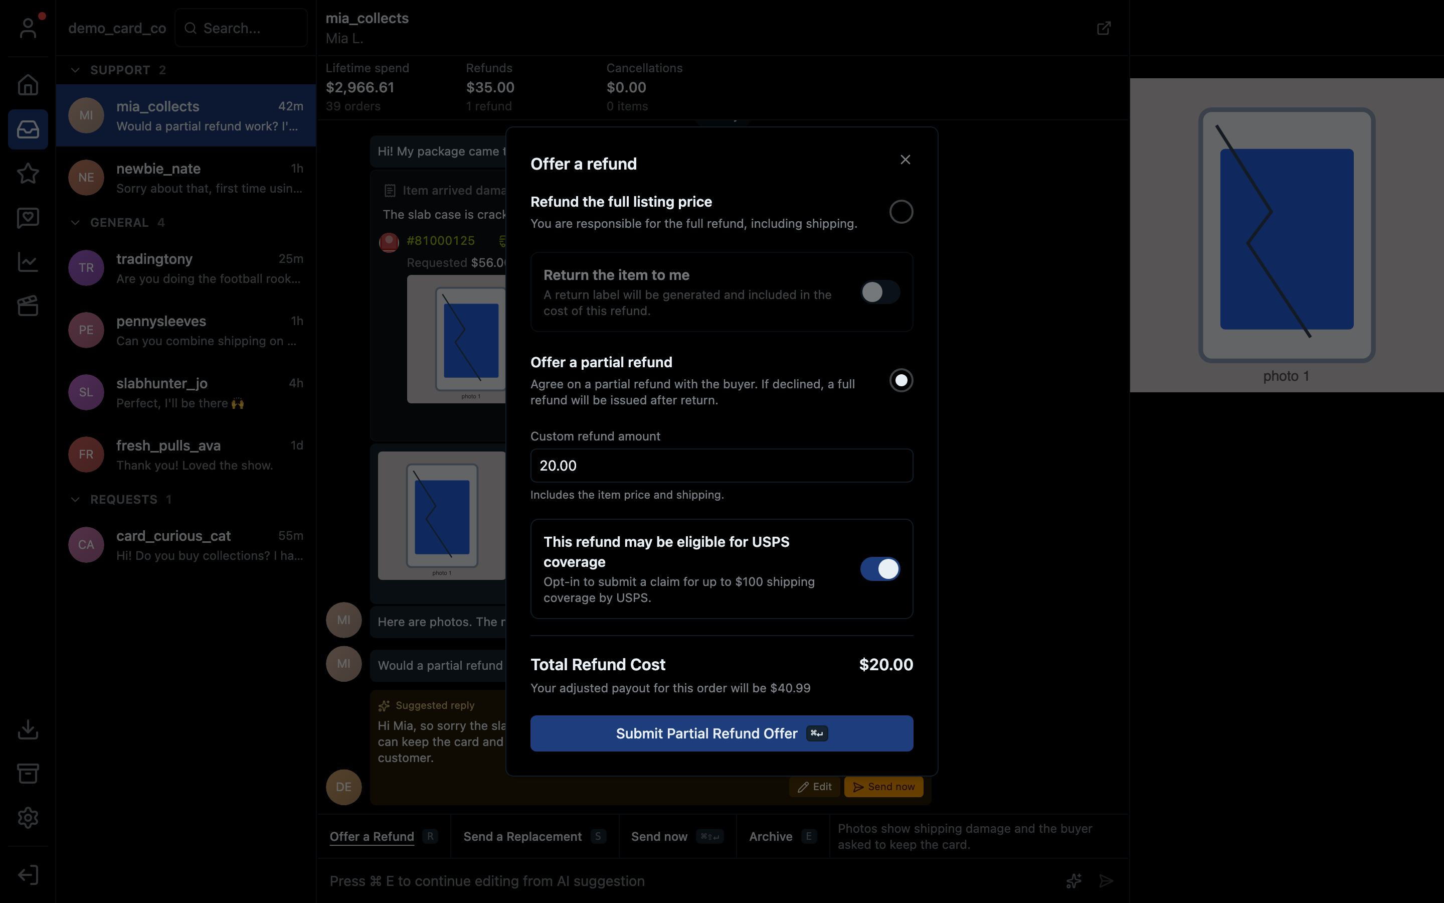1444x903 pixels.
Task: Open fresh_pulls_ava conversation
Action: click(186, 454)
